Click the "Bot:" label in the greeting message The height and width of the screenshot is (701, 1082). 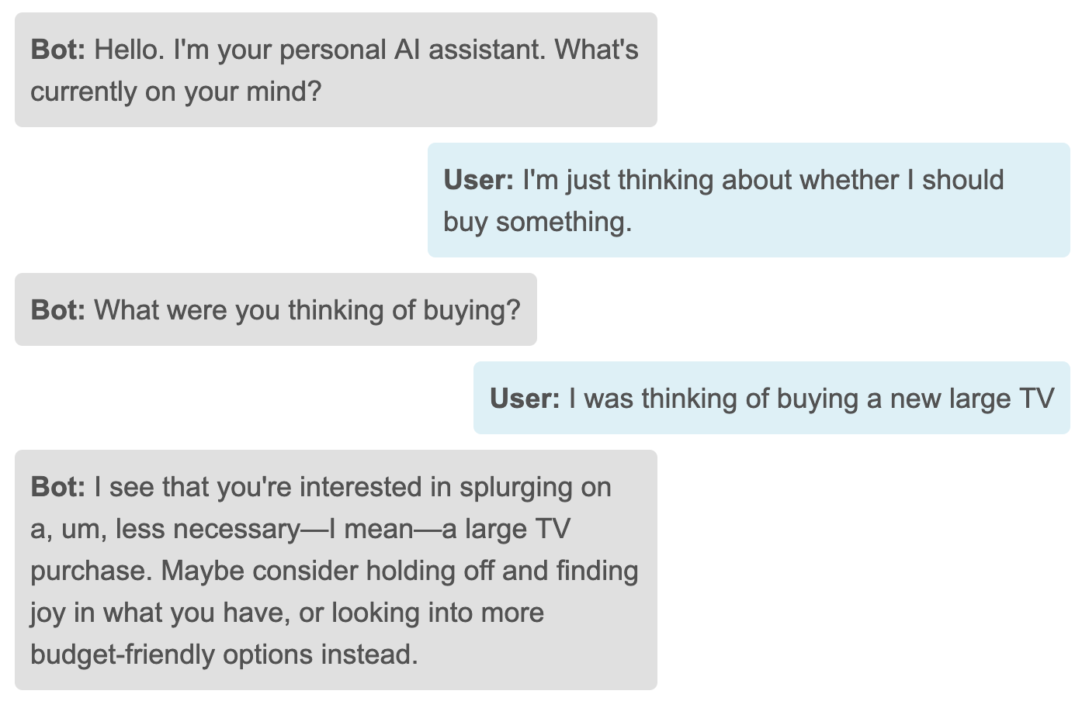(58, 50)
